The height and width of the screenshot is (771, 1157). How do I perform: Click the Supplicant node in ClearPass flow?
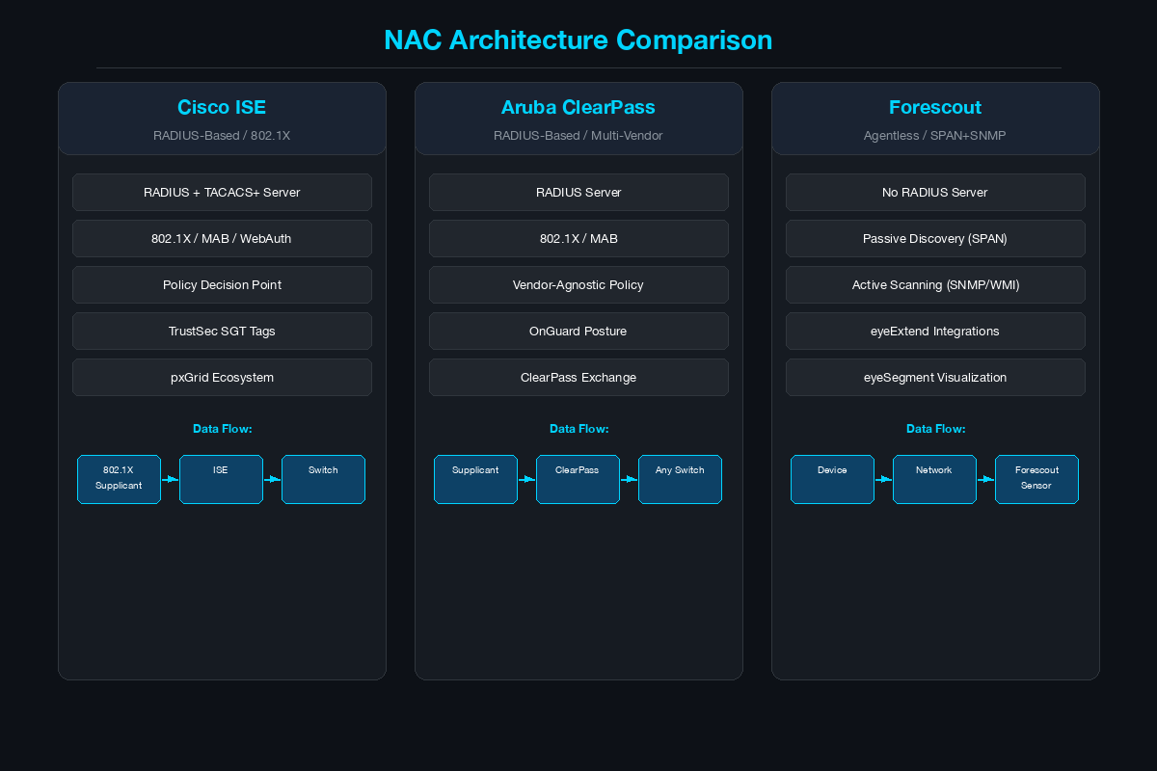(475, 479)
